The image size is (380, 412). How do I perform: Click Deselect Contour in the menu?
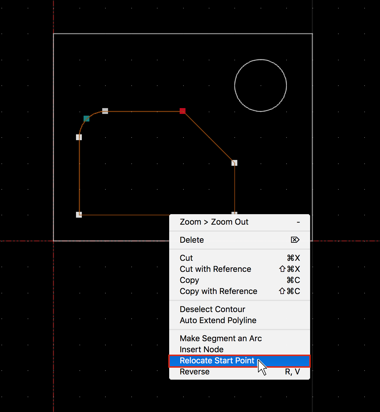coord(212,309)
